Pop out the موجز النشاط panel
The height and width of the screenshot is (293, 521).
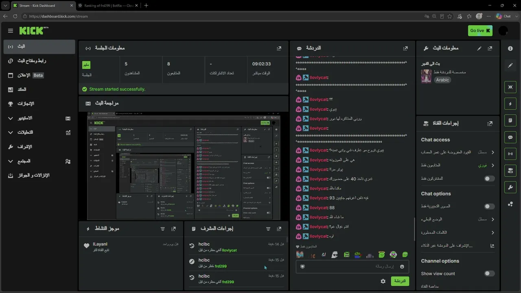pyautogui.click(x=173, y=229)
